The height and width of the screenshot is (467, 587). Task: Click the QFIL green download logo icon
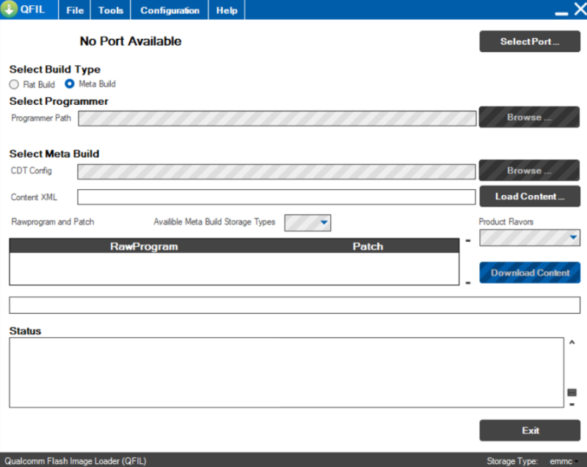[x=9, y=9]
